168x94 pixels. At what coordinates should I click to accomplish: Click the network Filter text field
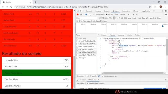[x=87, y=18]
